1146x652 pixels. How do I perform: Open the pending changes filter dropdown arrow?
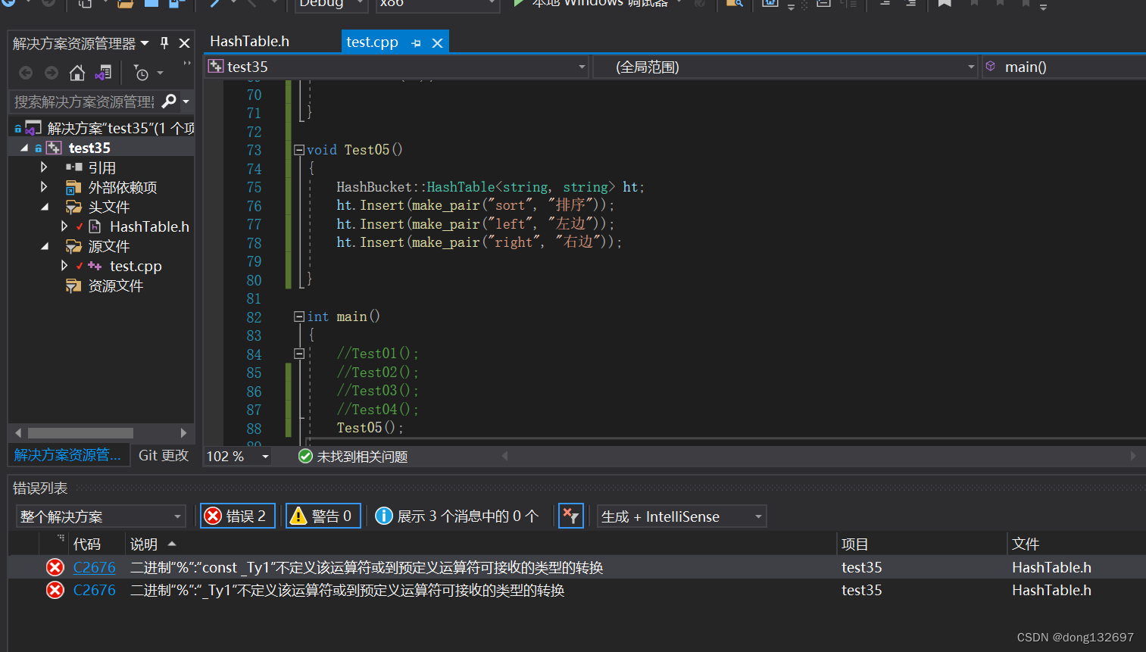pos(160,73)
